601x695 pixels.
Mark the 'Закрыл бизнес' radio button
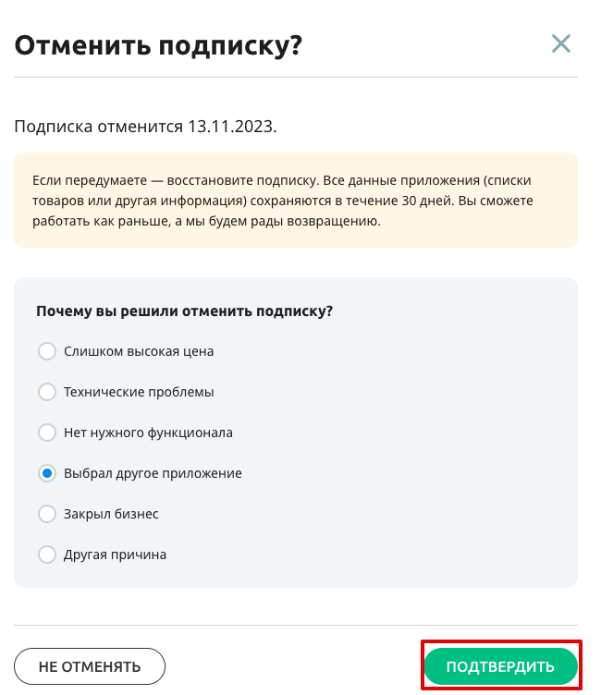[x=47, y=514]
